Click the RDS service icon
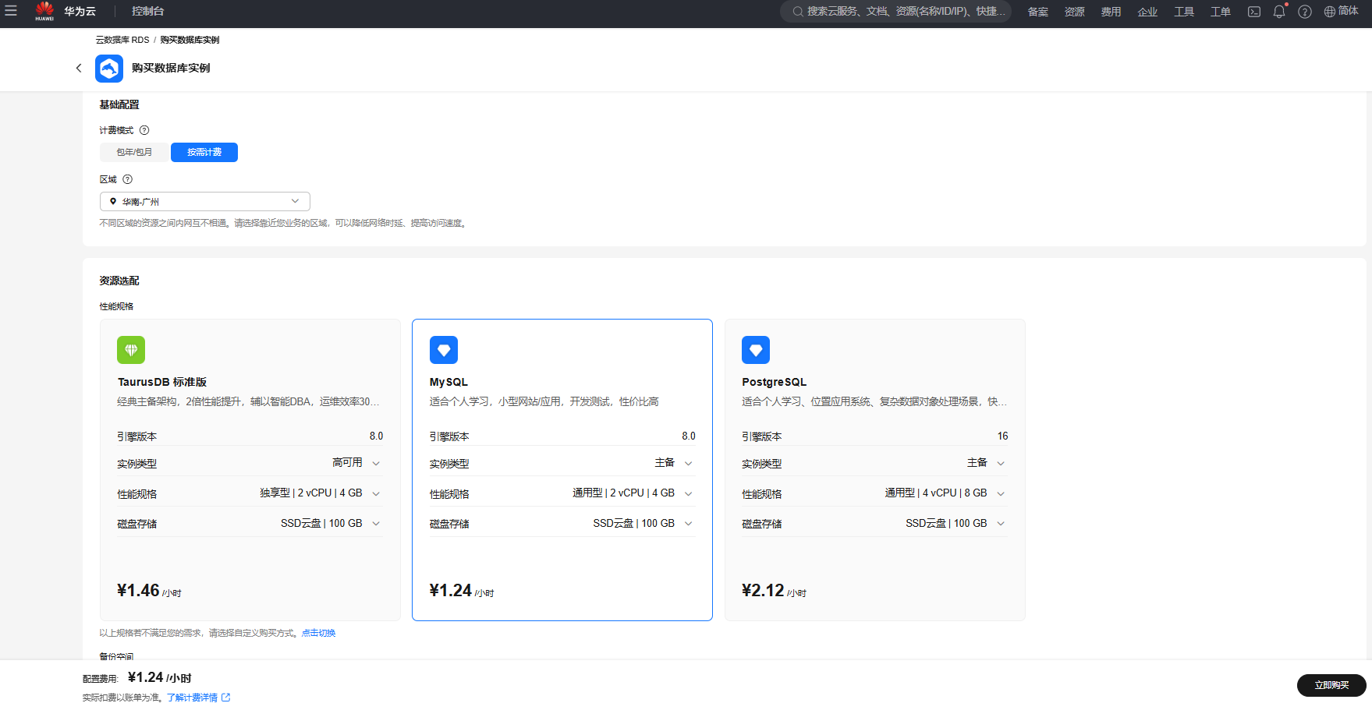Screen dimensions: 1372x703 click(x=109, y=69)
